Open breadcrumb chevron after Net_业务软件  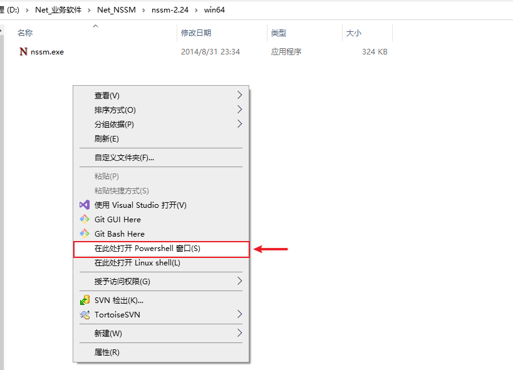tap(89, 10)
